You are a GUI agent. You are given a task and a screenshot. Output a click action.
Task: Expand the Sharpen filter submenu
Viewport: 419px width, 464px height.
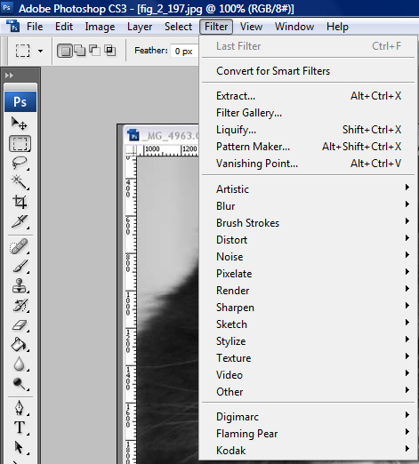click(308, 308)
